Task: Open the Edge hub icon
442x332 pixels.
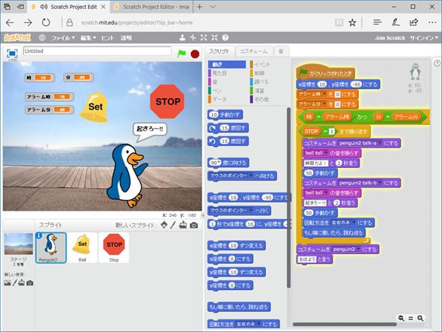Action: tap(377, 22)
